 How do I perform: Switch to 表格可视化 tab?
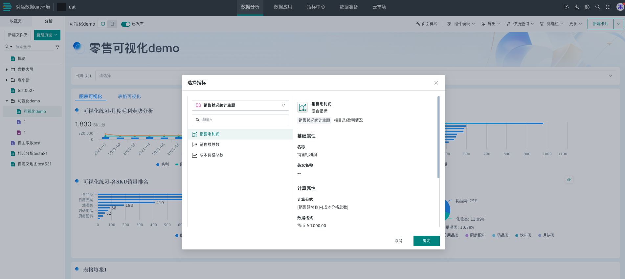point(129,97)
